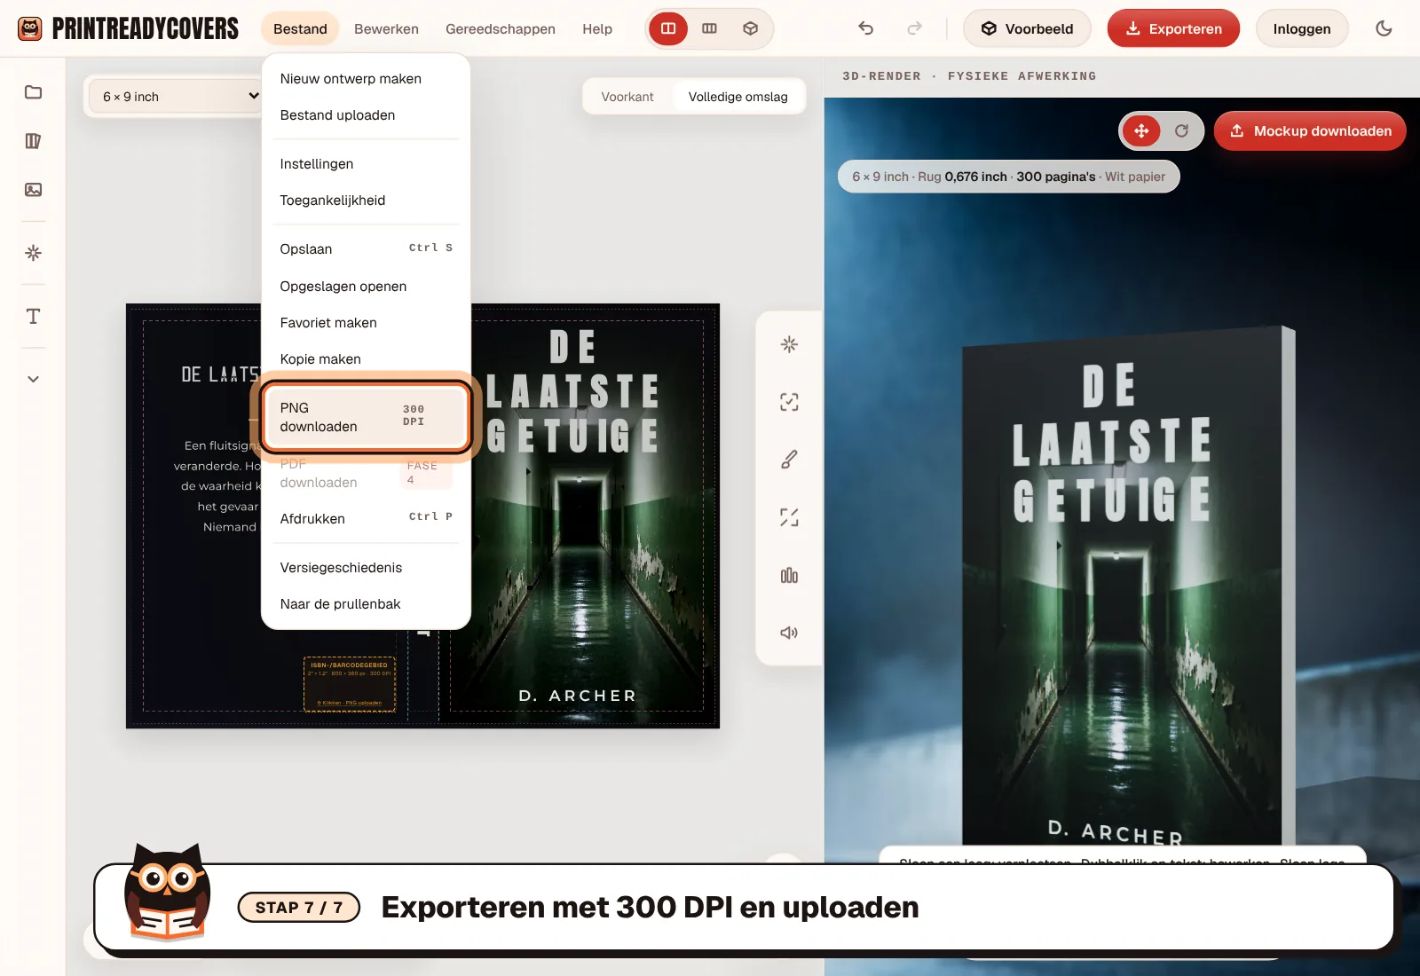Click the Inloggen button
1420x976 pixels.
point(1302,29)
